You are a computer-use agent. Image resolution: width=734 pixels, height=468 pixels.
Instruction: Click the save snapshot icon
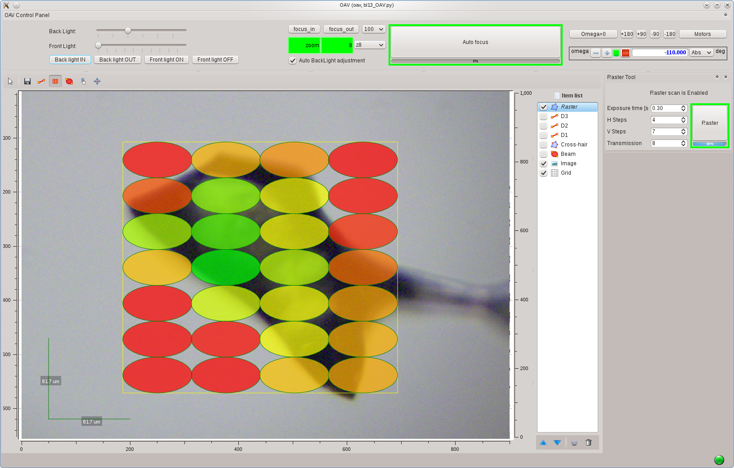pos(27,81)
